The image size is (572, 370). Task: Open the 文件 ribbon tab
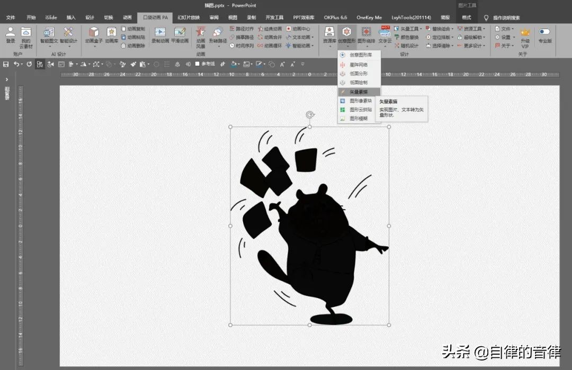[11, 17]
